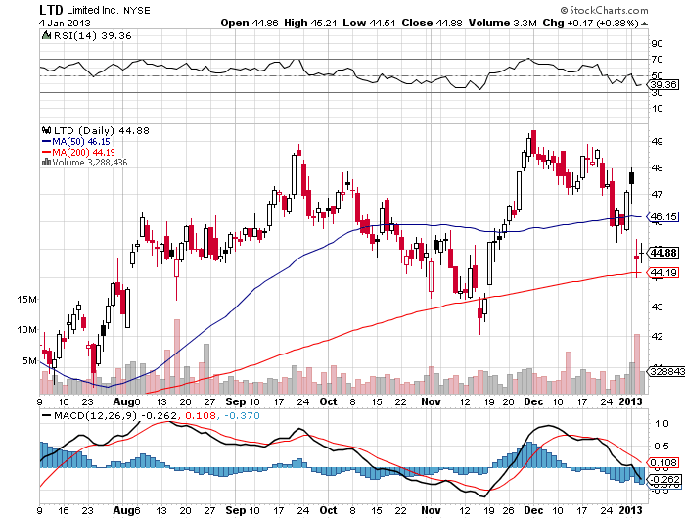Click the 'High 45.21' header value
The height and width of the screenshot is (519, 685).
click(310, 23)
